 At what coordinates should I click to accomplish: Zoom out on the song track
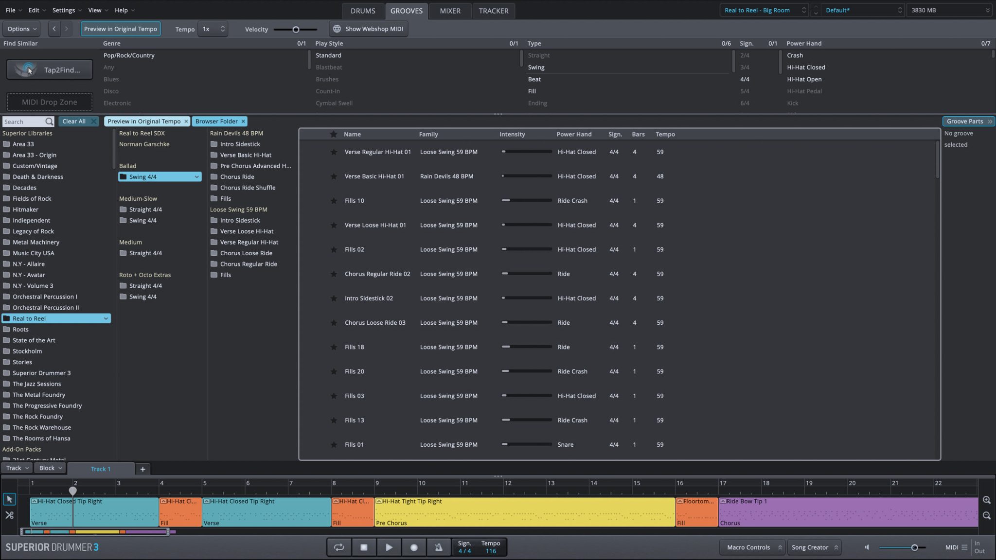pyautogui.click(x=987, y=515)
